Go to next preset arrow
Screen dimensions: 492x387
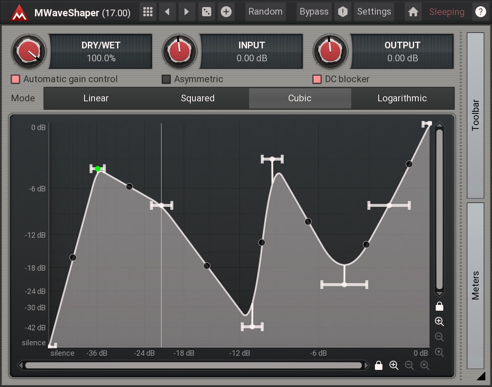click(187, 12)
